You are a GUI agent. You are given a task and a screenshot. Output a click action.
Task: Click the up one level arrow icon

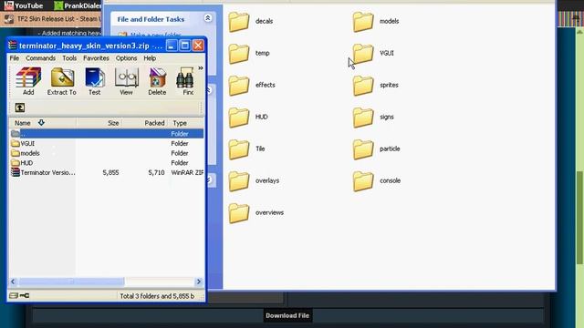20,108
